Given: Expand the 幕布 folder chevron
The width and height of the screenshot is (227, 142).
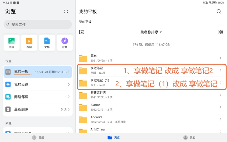Looking at the screenshot, I should click(220, 58).
